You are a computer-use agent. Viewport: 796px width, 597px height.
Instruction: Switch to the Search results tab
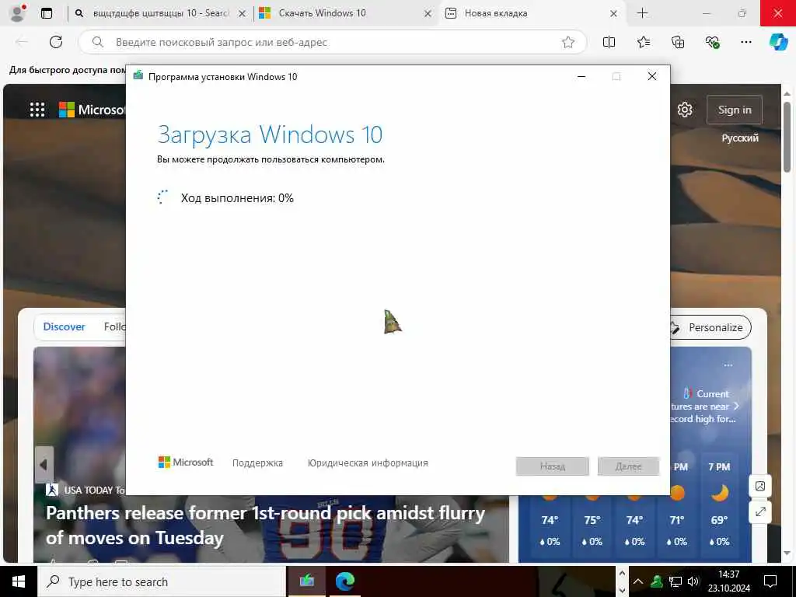(160, 13)
